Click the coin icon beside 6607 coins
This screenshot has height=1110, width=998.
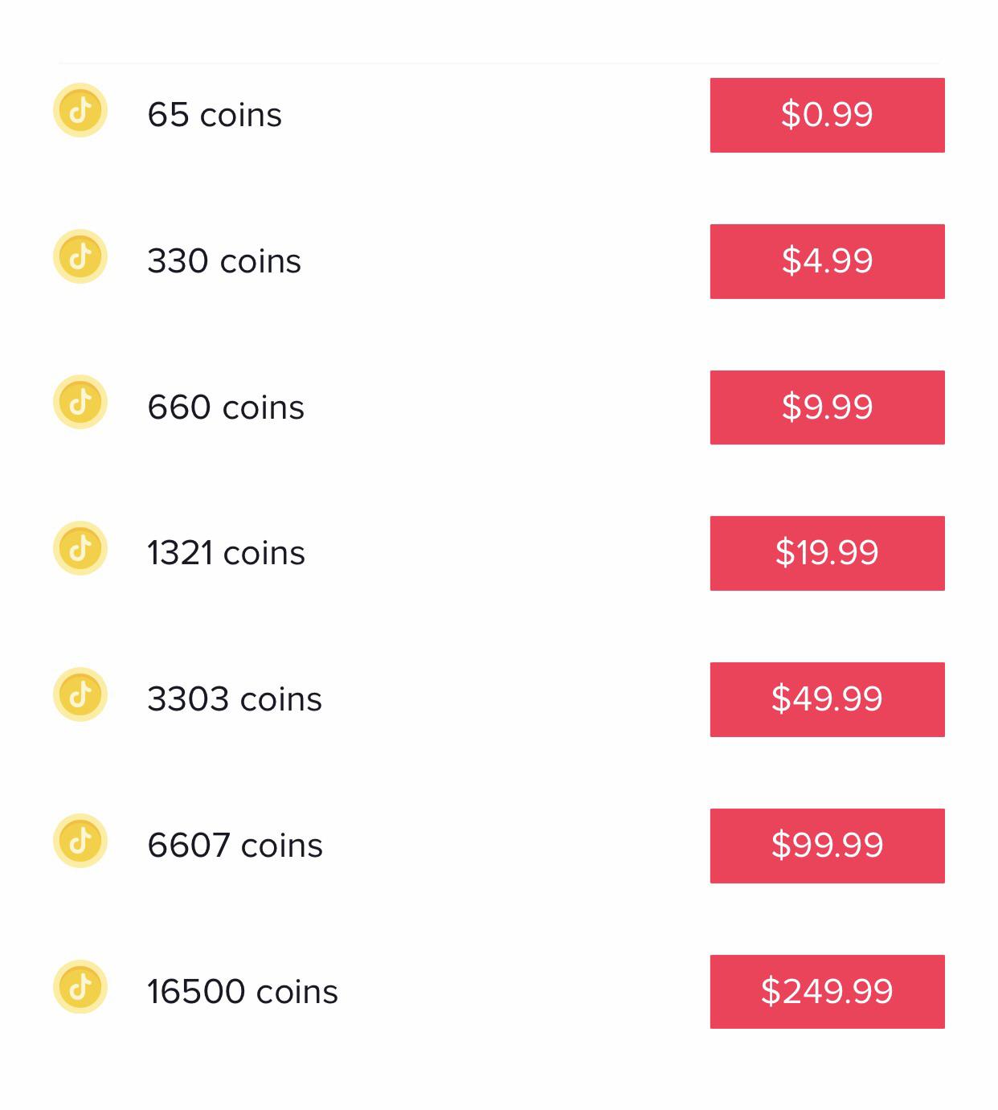[x=80, y=841]
